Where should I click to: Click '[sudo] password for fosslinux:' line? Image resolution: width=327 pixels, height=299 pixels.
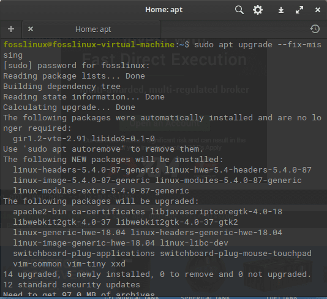pos(77,66)
